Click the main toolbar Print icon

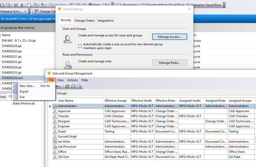(2, 5)
